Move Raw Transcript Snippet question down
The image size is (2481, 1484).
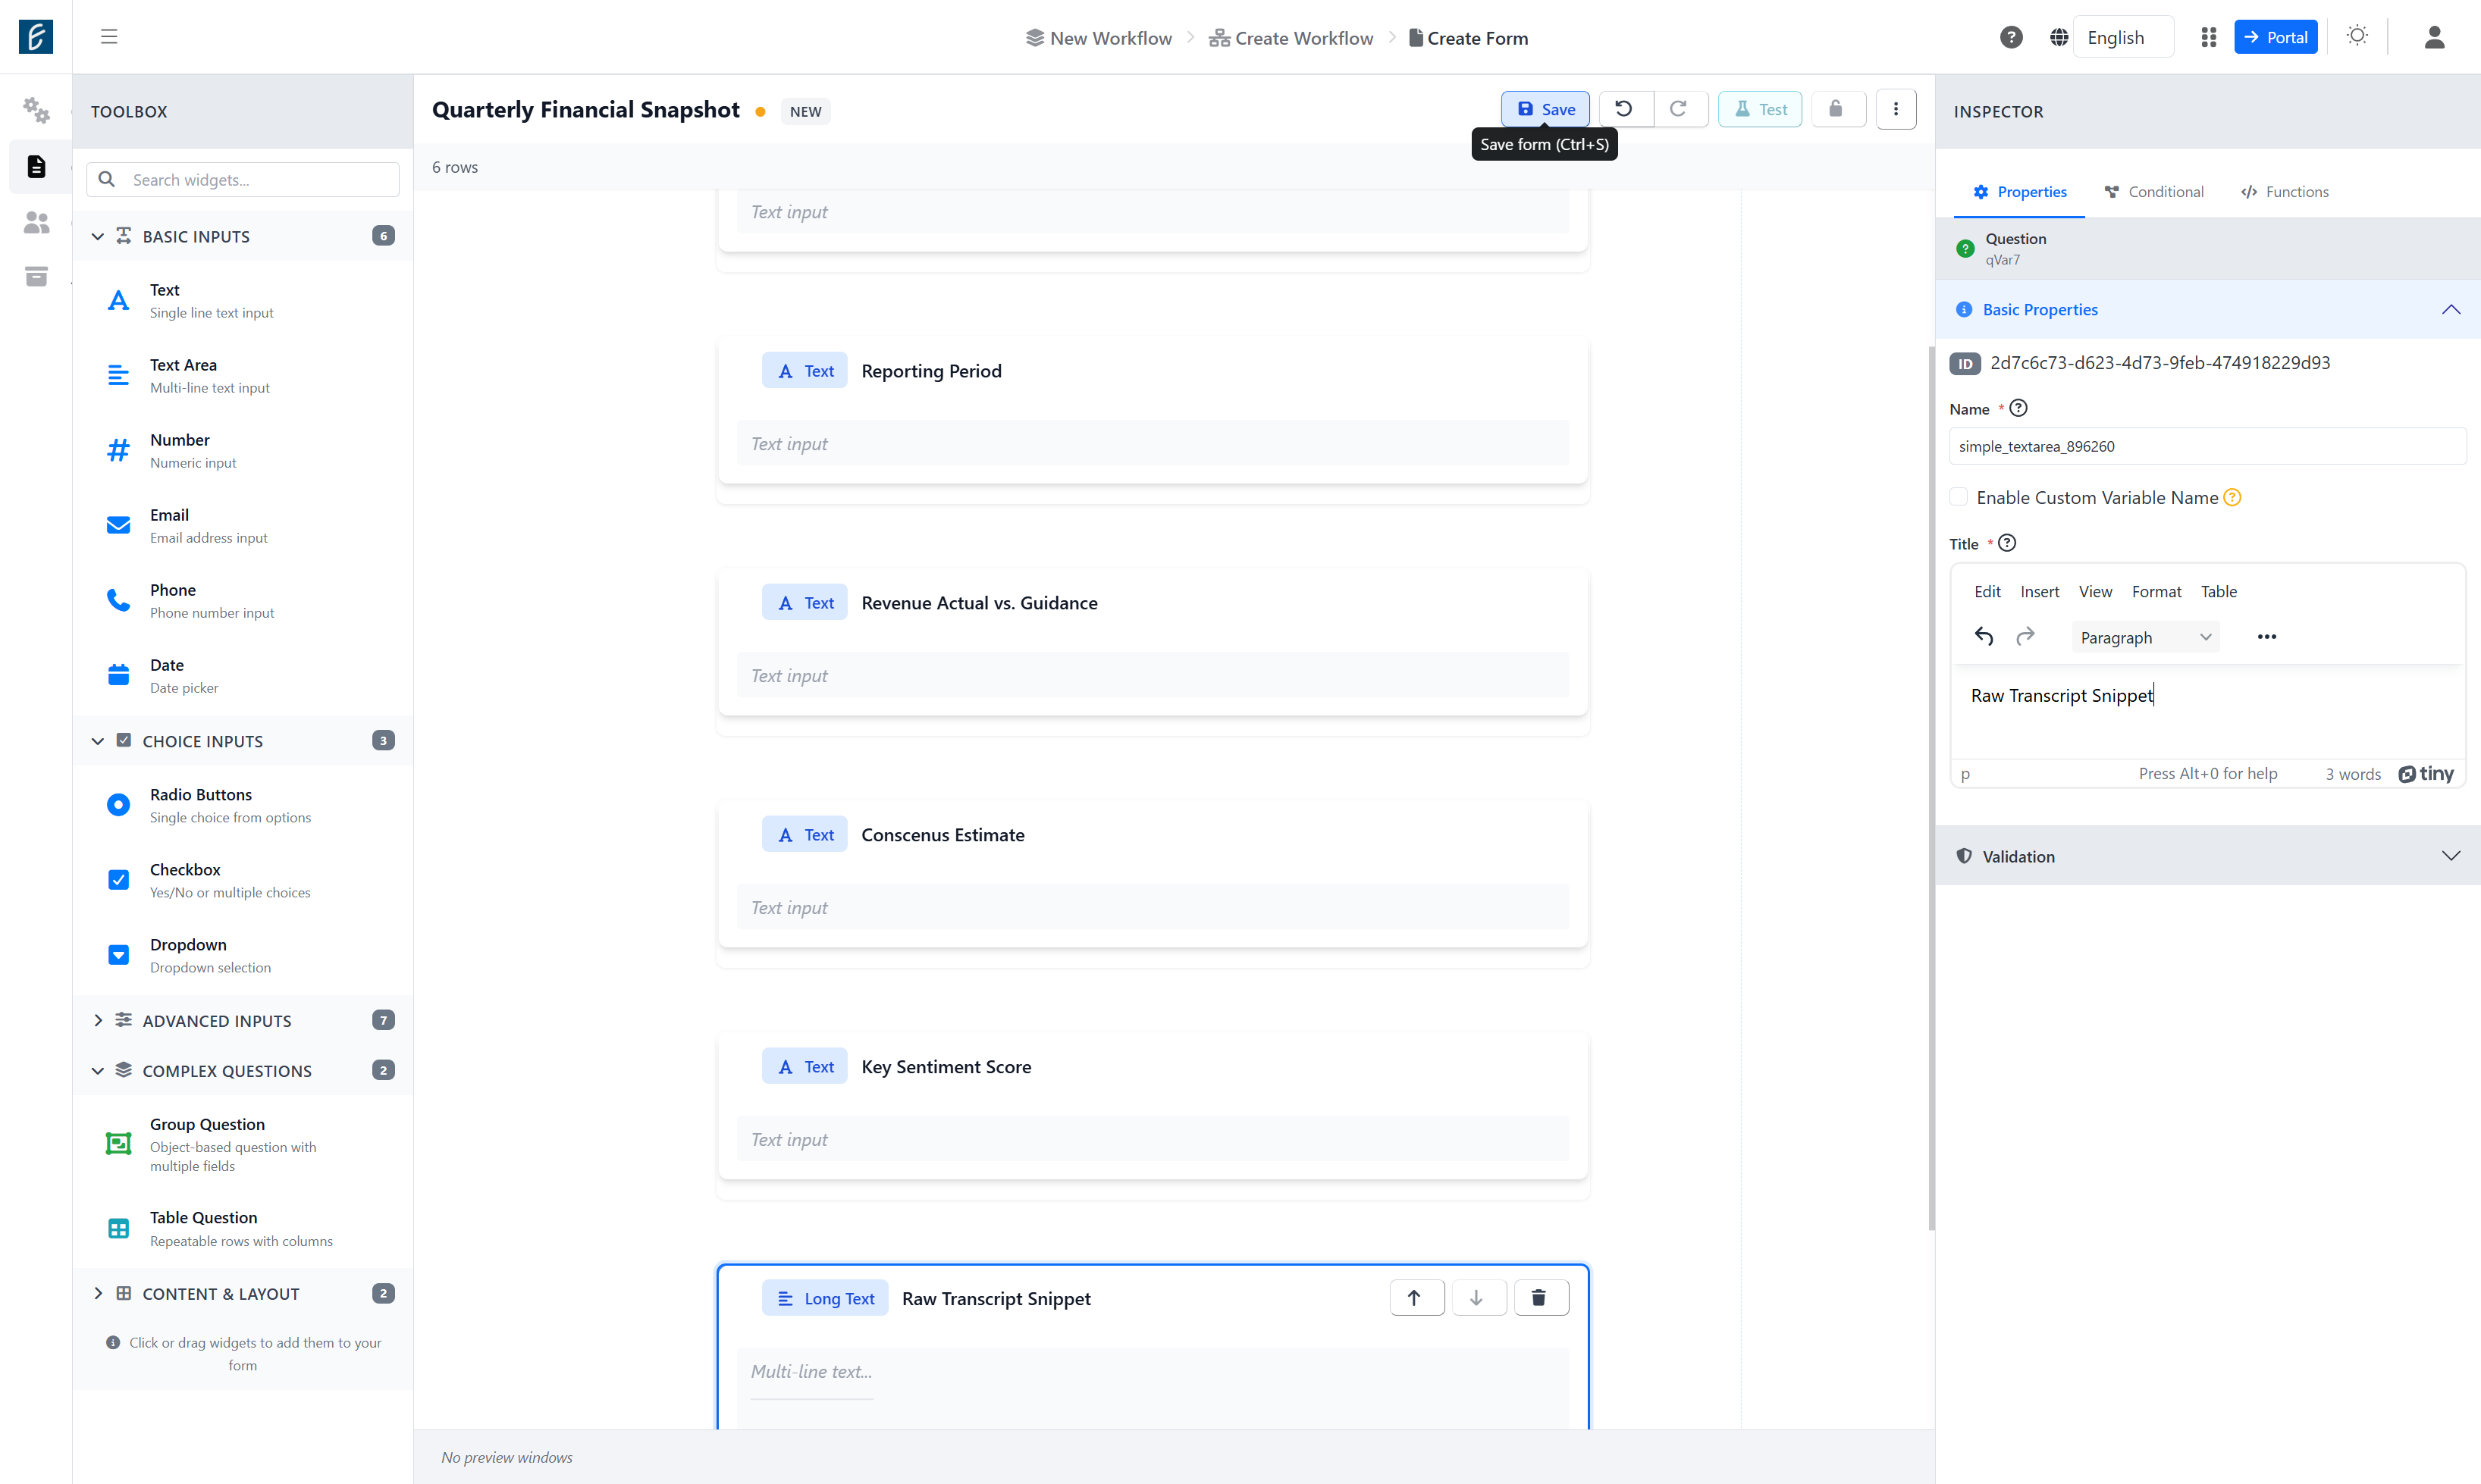[1478, 1298]
